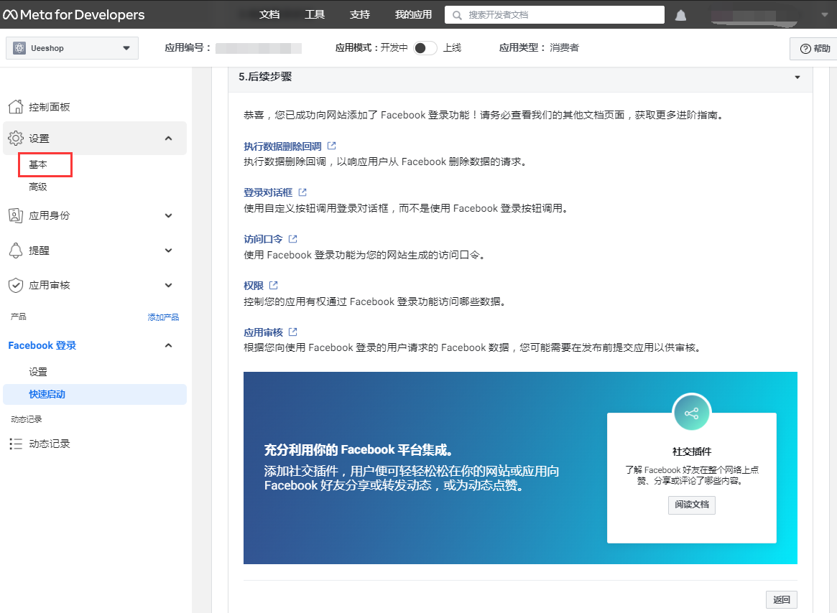Click the 返回 button
The image size is (837, 613).
tap(782, 599)
